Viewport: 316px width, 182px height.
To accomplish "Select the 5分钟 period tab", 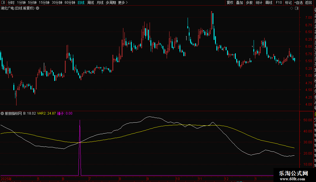I will tap(32, 3).
